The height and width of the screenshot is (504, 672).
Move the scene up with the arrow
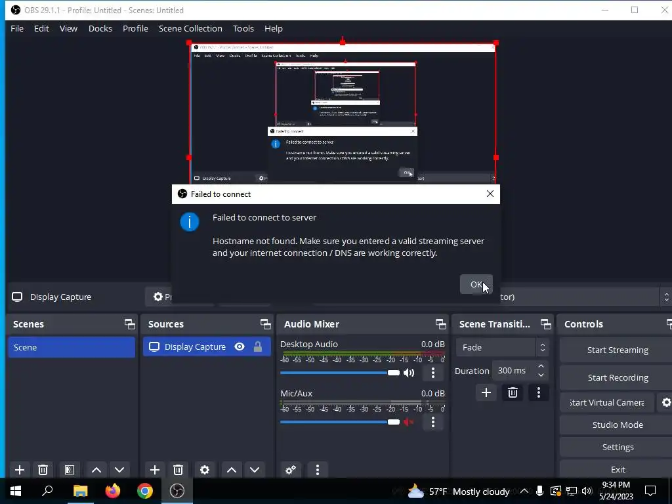[x=96, y=470]
